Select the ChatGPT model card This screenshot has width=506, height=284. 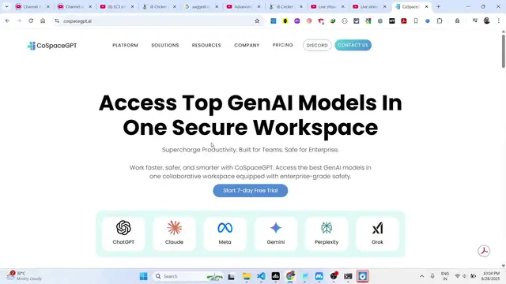[x=123, y=234]
